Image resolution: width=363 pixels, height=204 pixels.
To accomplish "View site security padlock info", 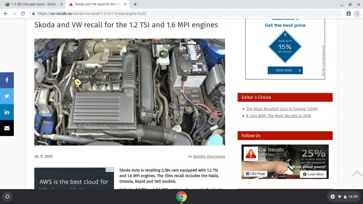I will [33, 14].
